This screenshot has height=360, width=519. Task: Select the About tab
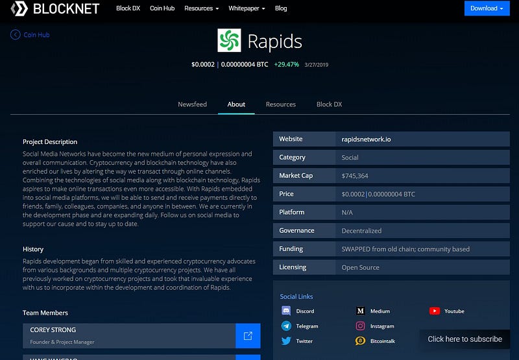(236, 104)
